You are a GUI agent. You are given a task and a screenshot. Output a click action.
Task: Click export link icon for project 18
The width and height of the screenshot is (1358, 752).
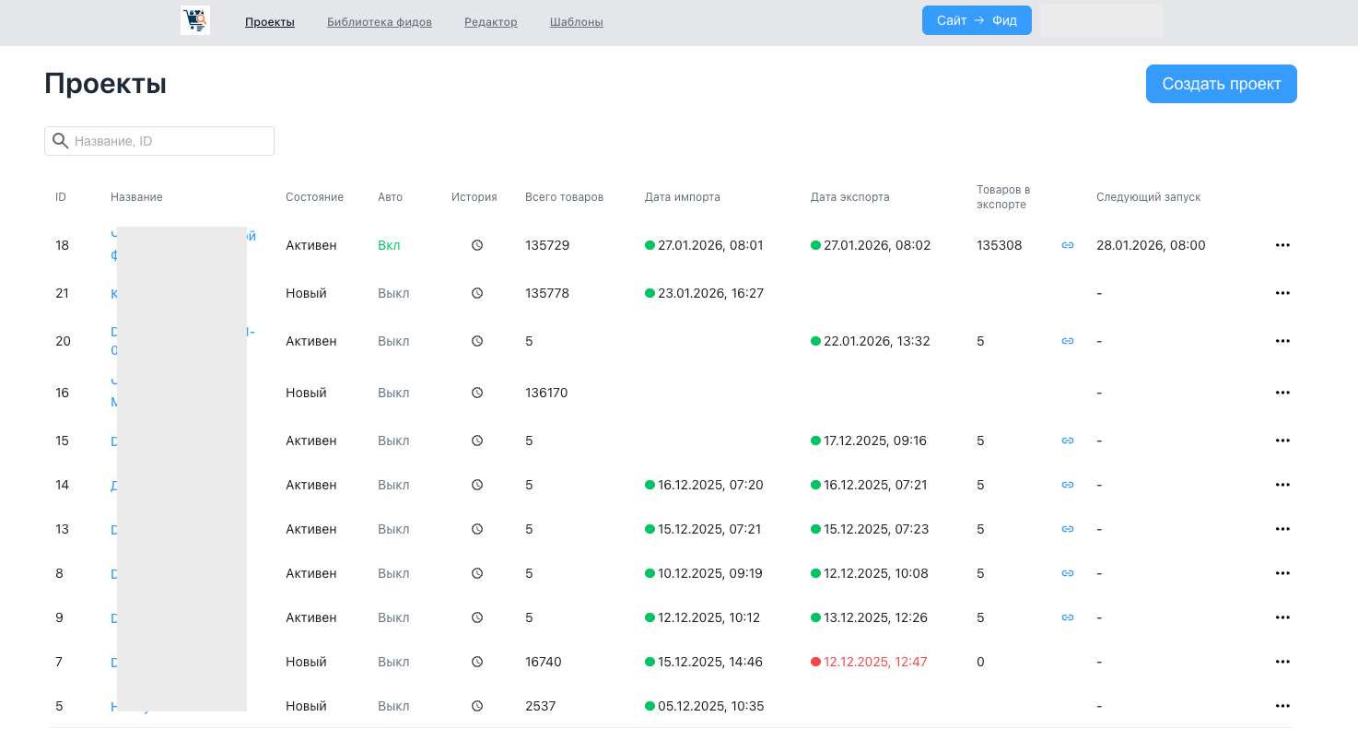pyautogui.click(x=1068, y=245)
